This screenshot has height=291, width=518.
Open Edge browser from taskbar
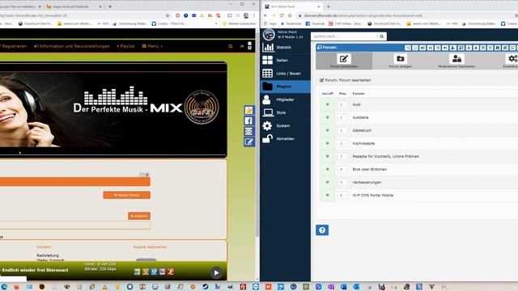click(4, 287)
